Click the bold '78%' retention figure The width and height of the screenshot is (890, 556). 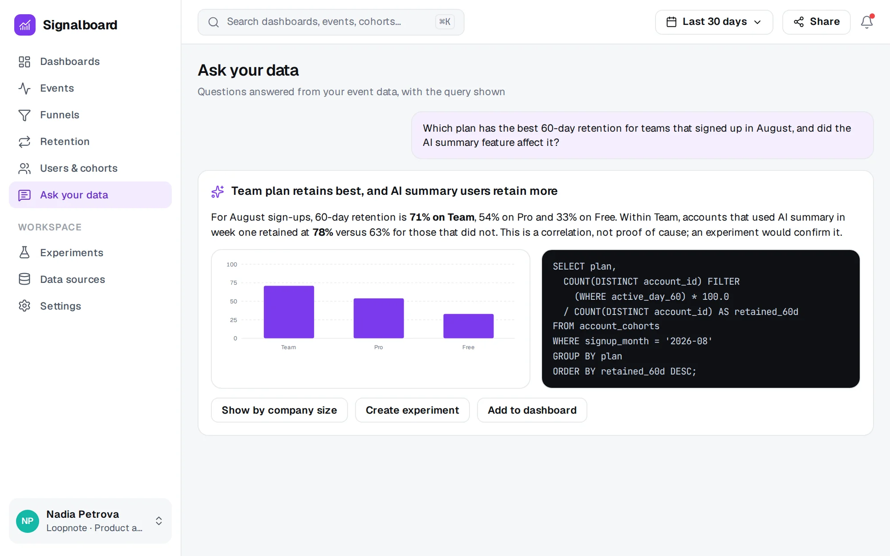323,232
